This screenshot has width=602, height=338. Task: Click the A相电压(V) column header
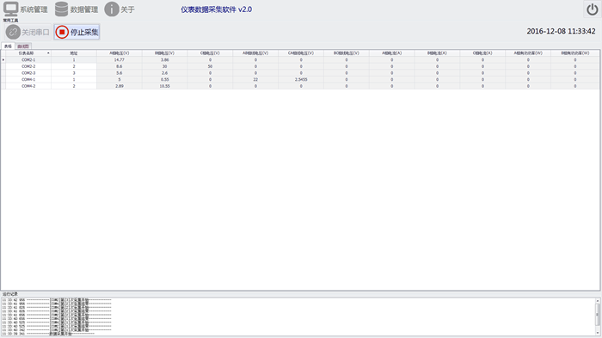[x=120, y=53]
